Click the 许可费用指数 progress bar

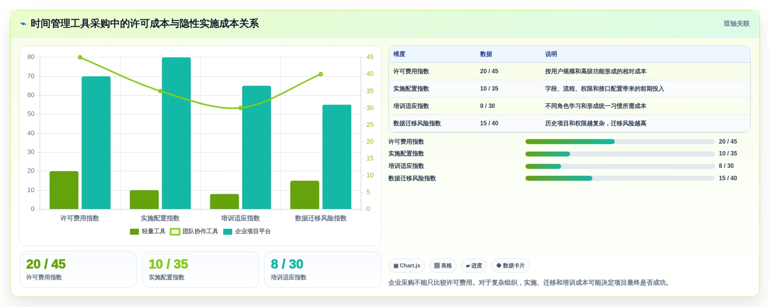[x=620, y=142]
